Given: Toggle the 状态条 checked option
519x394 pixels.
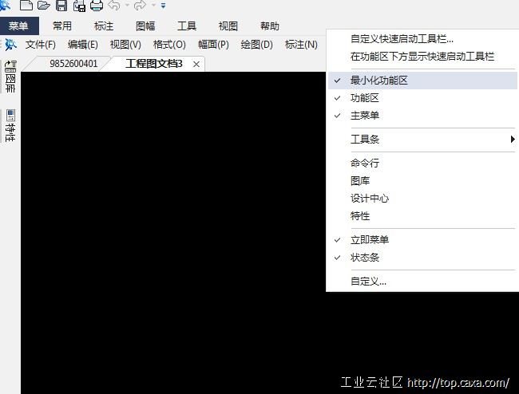Looking at the screenshot, I should pyautogui.click(x=422, y=257).
